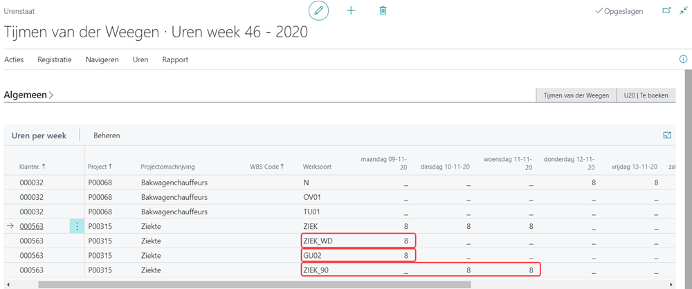Viewport: 692px width, 289px height.
Task: Open the Rapport menu
Action: 175,59
